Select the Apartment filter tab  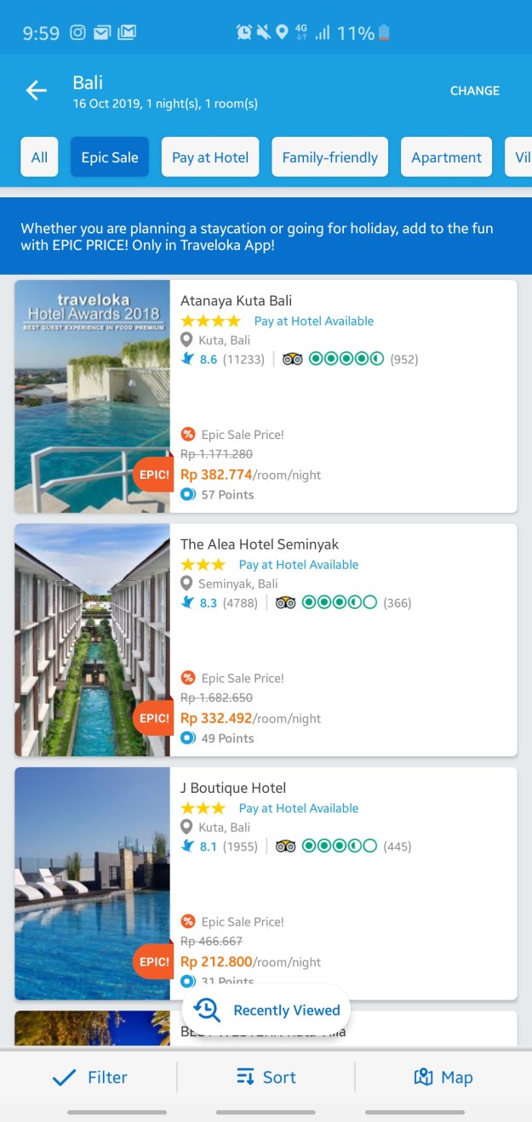pyautogui.click(x=446, y=157)
